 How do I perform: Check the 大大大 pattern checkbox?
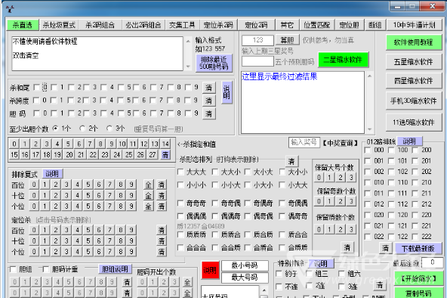click(x=180, y=172)
